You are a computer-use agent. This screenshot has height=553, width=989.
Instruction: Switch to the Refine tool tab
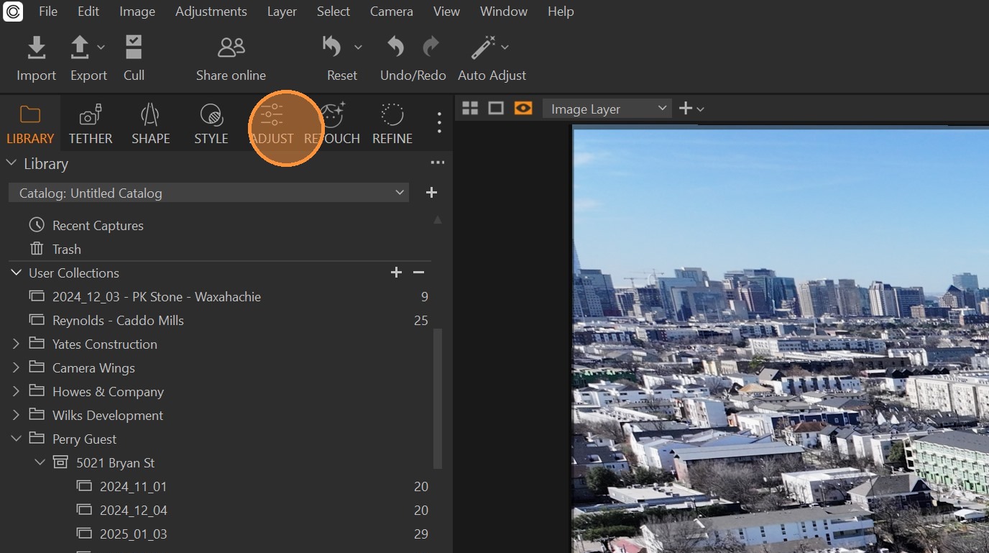pos(392,124)
